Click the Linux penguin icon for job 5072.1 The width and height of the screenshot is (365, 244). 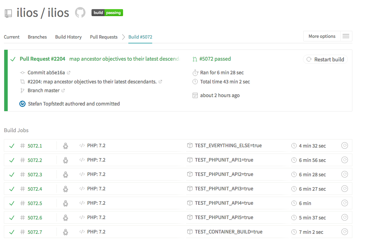tap(66, 146)
